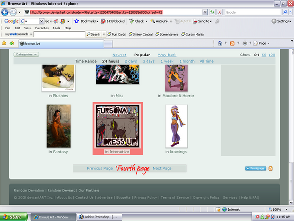The width and height of the screenshot is (294, 221).
Task: Select the 1 week time range
Action: (x=167, y=61)
